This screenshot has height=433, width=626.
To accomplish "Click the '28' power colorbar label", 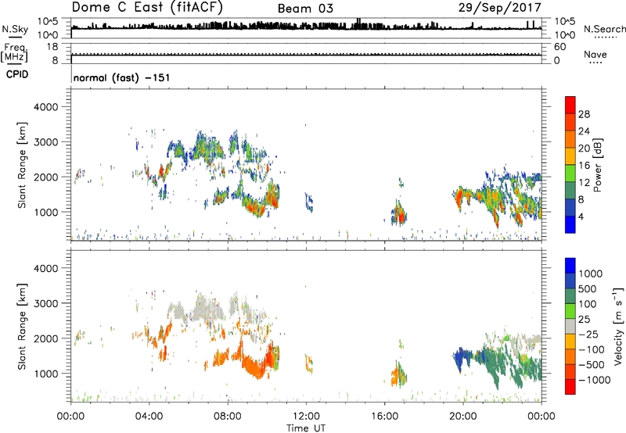I will pyautogui.click(x=584, y=114).
